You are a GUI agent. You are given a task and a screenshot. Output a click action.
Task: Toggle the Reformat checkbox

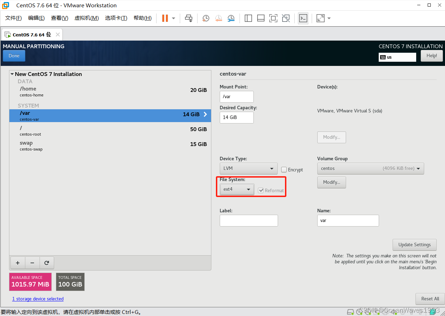pyautogui.click(x=261, y=190)
